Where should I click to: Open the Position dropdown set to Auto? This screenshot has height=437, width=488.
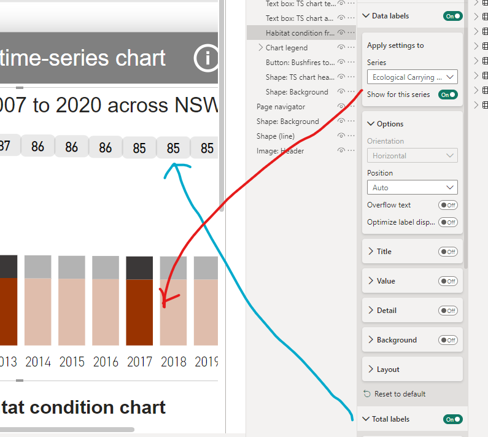tap(412, 187)
